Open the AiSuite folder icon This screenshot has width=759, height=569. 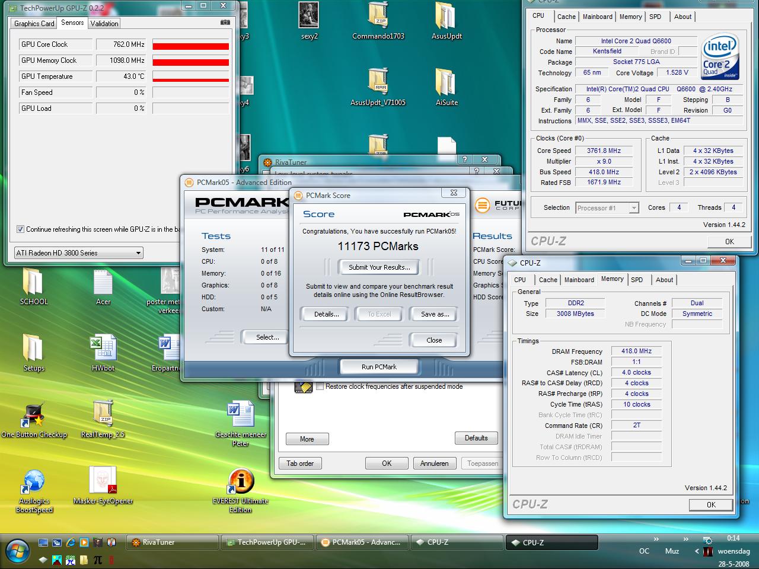[447, 87]
